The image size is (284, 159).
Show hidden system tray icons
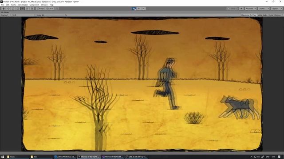pyautogui.click(x=251, y=157)
